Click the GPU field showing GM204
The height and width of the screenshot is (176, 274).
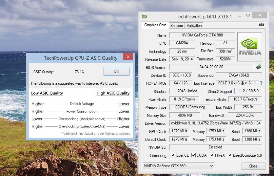point(182,43)
